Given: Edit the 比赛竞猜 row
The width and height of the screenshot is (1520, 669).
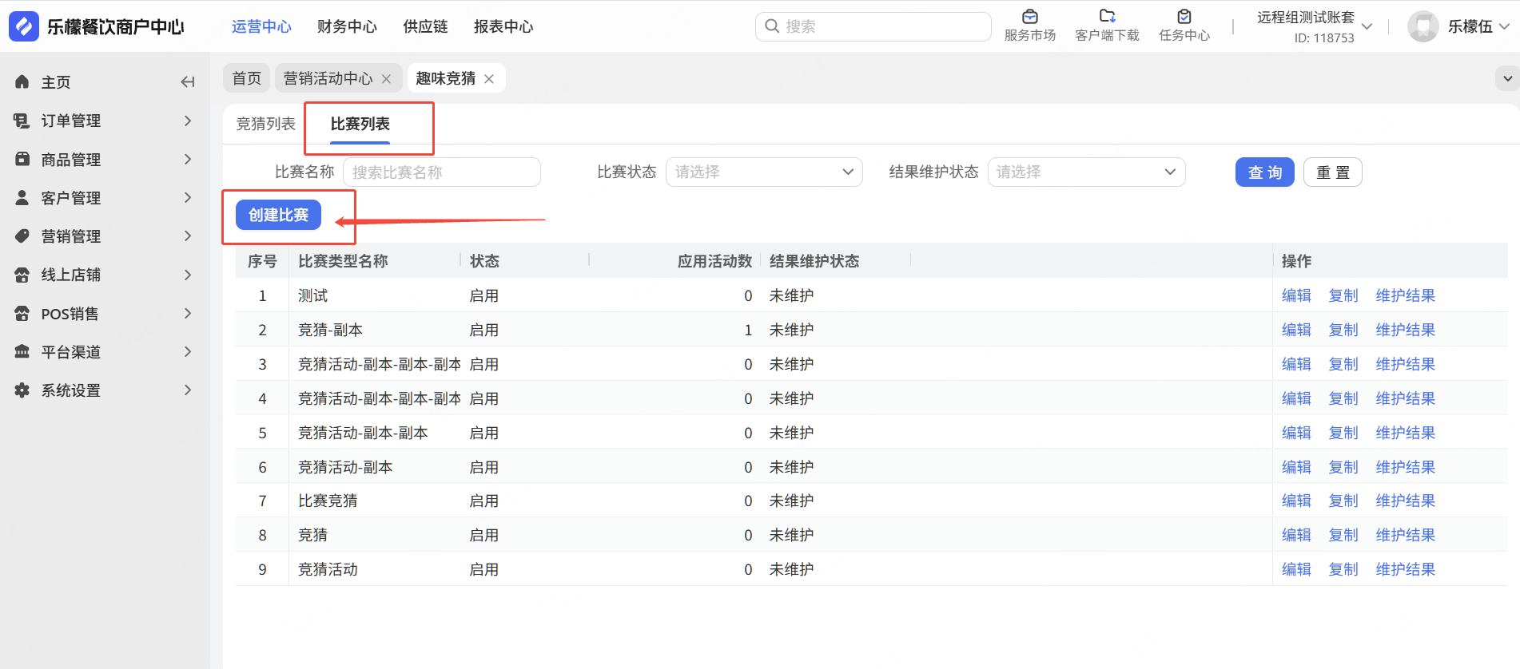Looking at the screenshot, I should [x=1296, y=501].
